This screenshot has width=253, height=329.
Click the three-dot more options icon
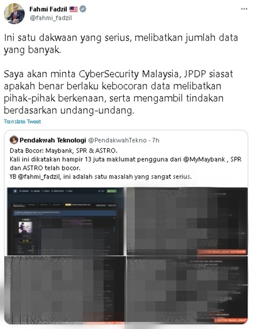[x=244, y=9]
